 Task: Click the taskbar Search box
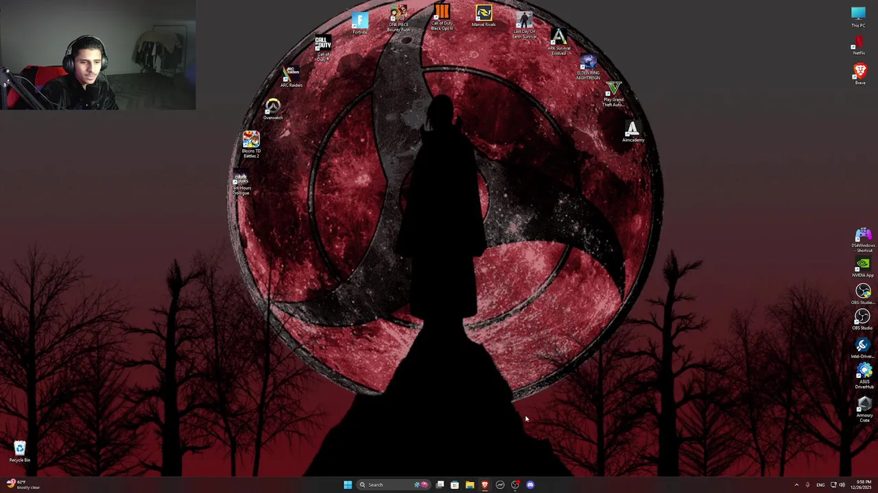[394, 485]
